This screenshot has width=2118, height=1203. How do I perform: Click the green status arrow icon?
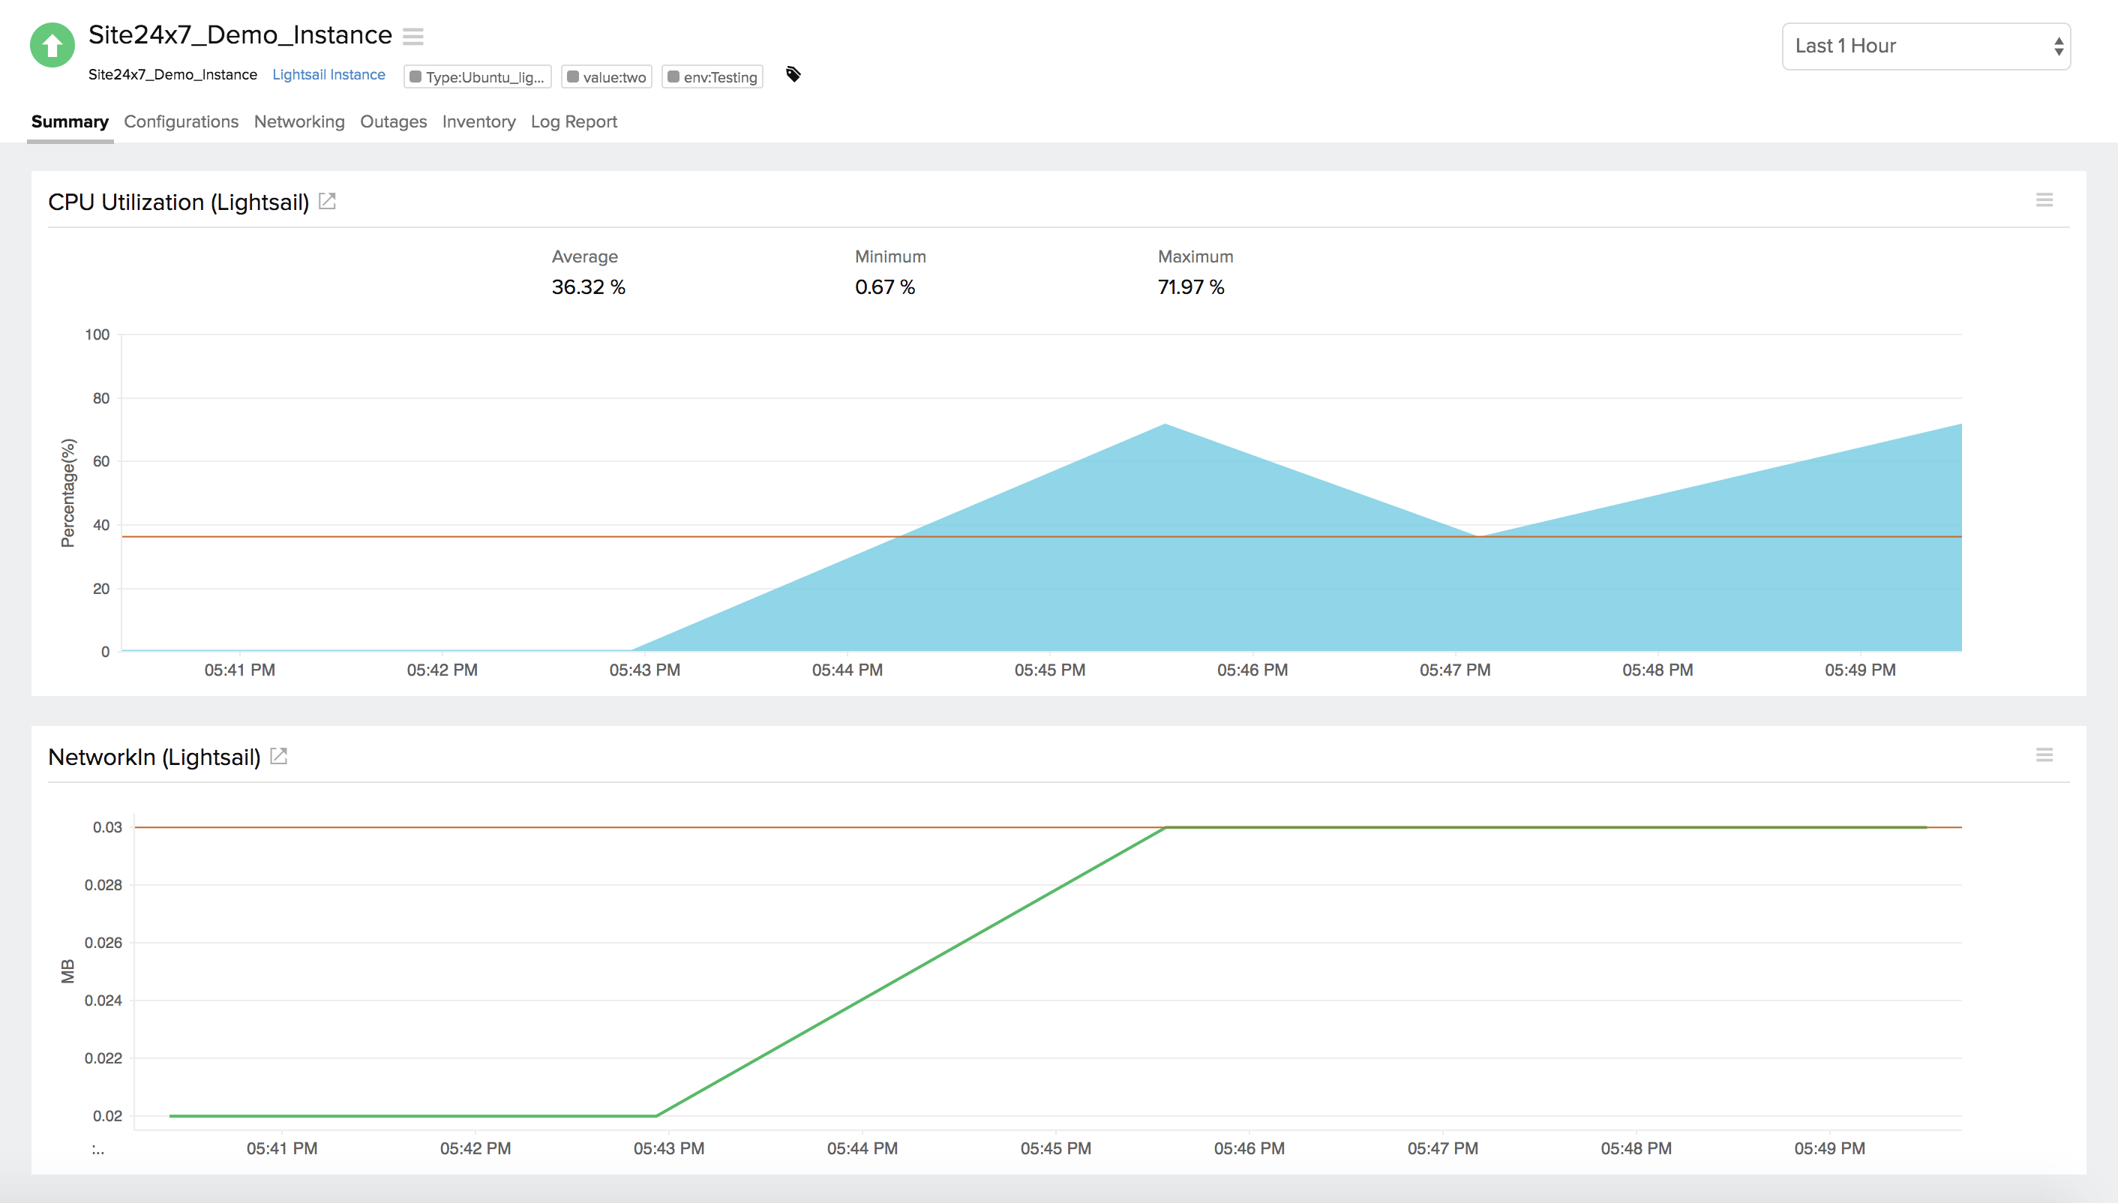(52, 46)
